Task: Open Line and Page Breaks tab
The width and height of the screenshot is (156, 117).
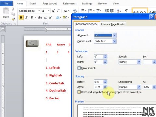Action: (113, 24)
